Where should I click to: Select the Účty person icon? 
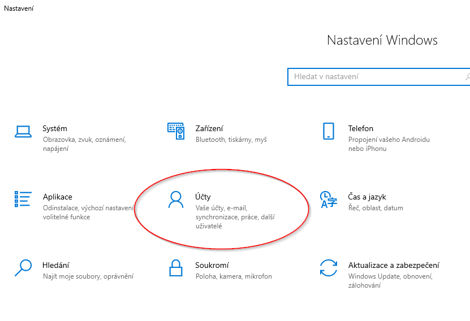(176, 199)
